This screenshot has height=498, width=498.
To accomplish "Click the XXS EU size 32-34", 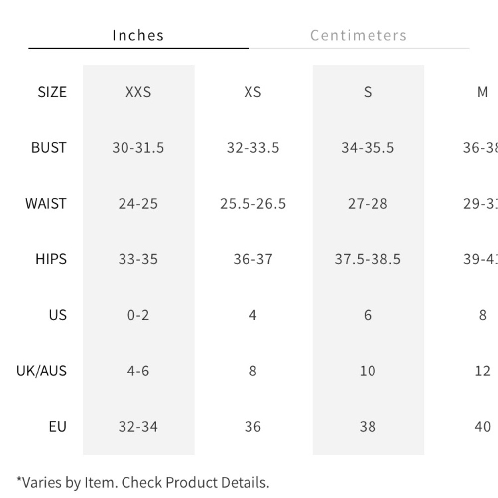I will [x=138, y=427].
